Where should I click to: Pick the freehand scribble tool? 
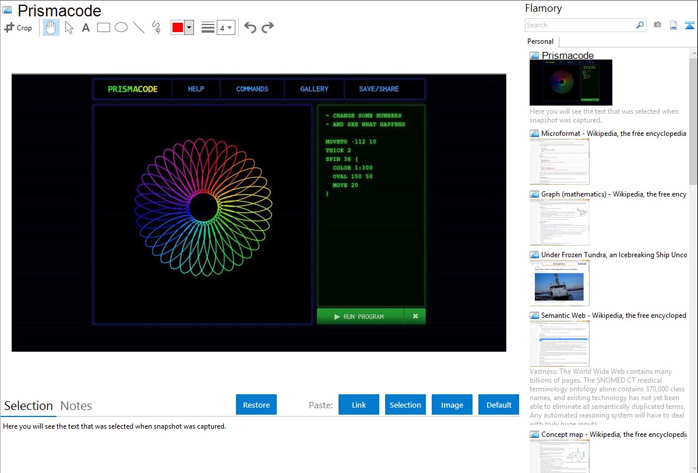[x=156, y=27]
